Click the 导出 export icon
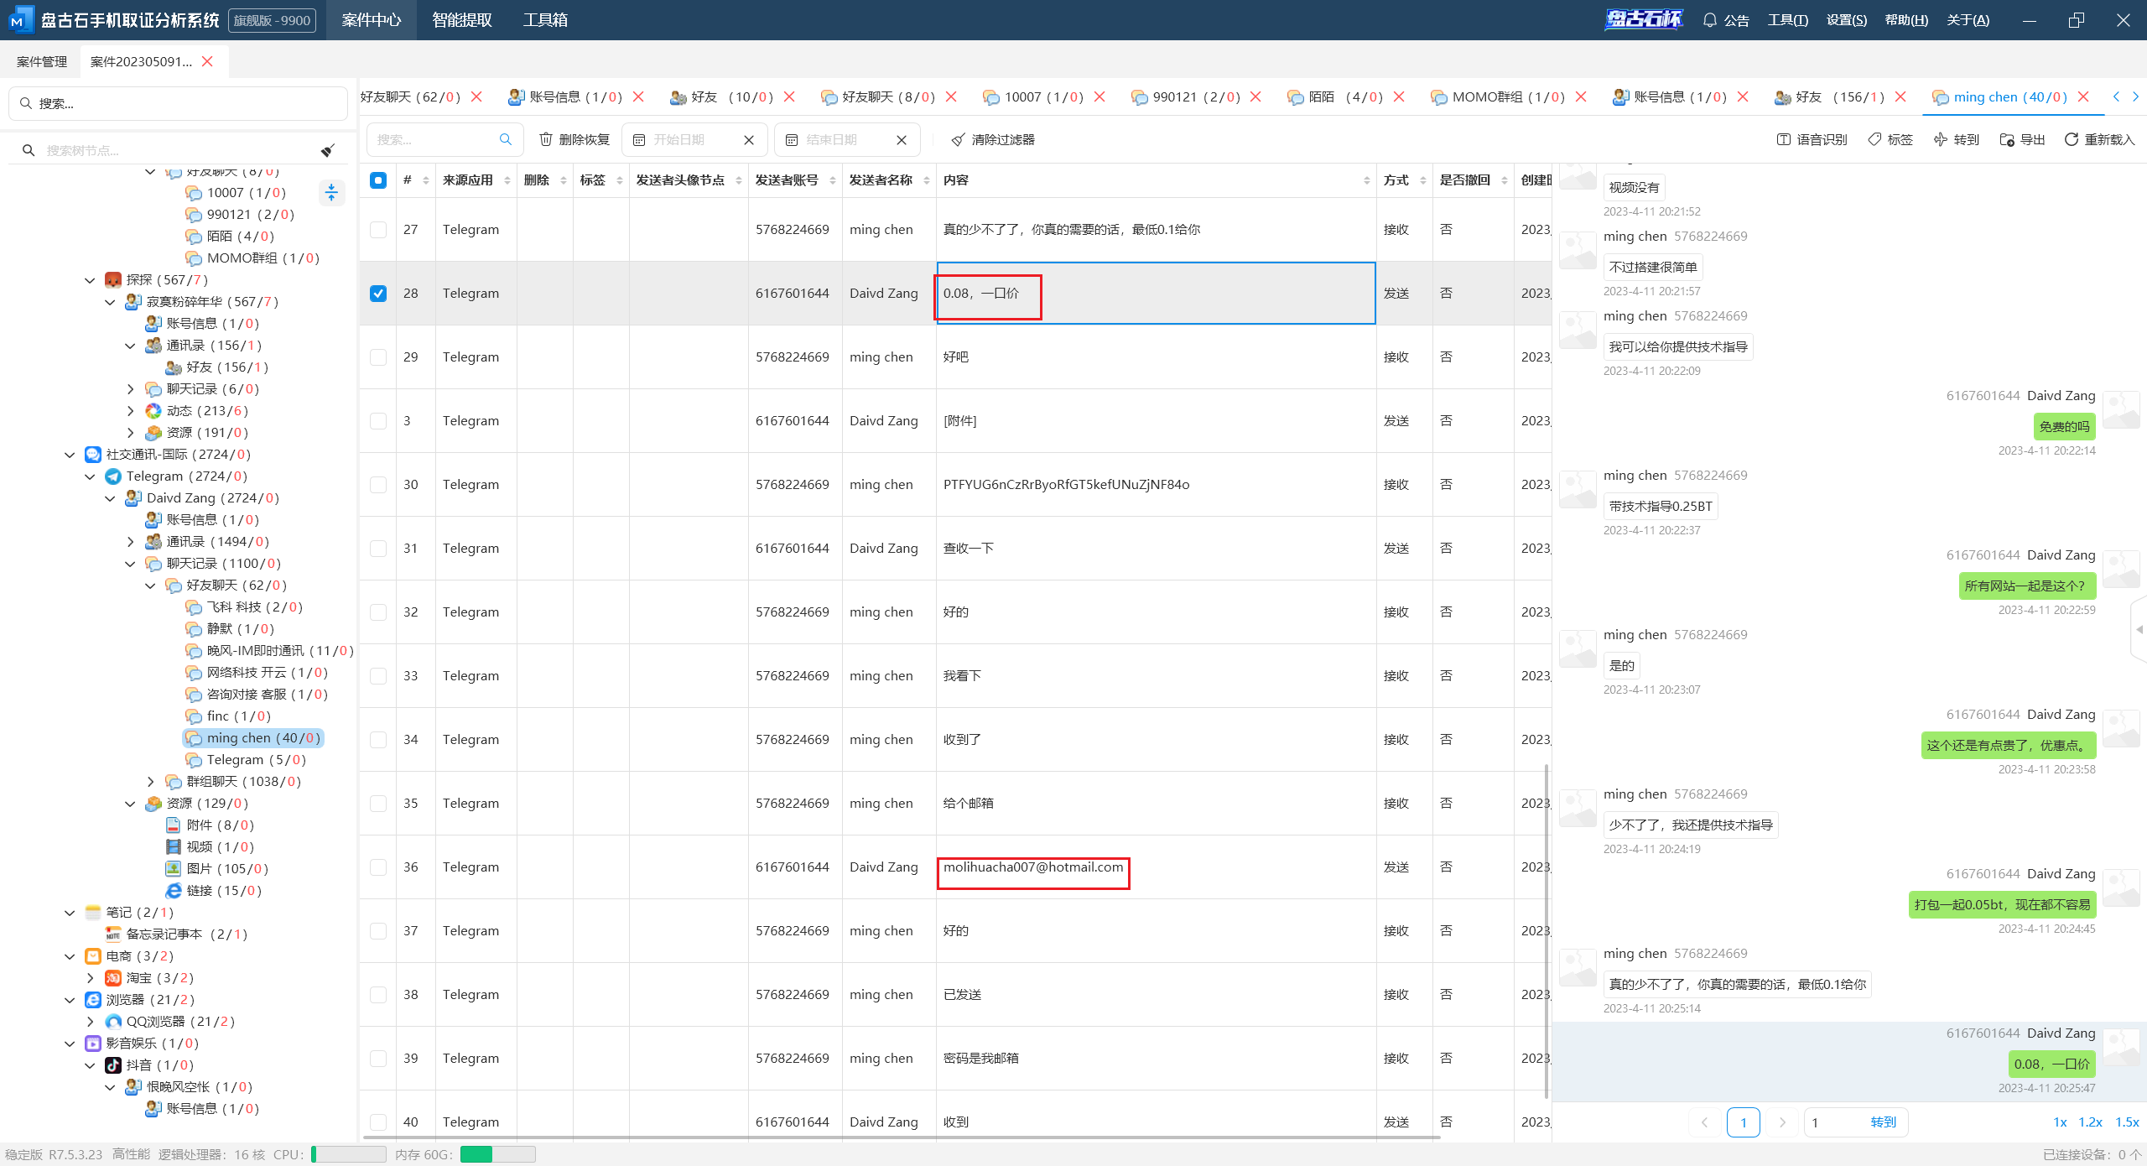Viewport: 2147px width, 1166px height. [x=2007, y=139]
